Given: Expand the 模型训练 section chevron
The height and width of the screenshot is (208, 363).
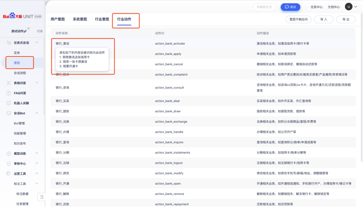Looking at the screenshot, I should tap(37, 154).
